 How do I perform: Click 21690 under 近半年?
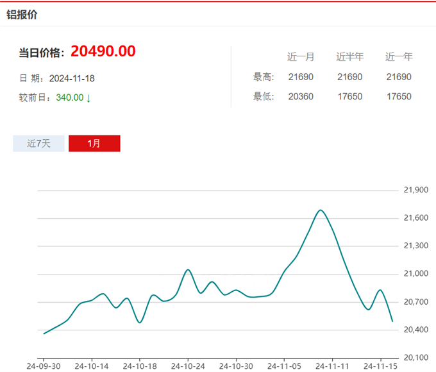(350, 77)
